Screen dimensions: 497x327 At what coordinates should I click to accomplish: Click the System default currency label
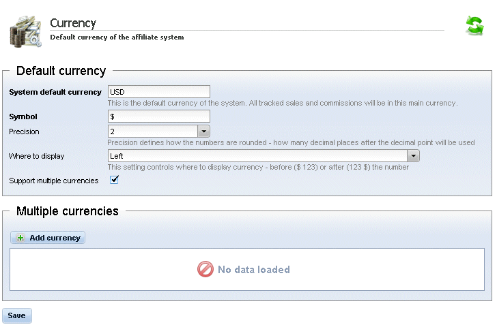pos(55,92)
